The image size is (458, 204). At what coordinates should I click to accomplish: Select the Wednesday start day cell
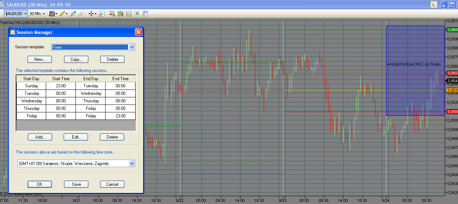pos(31,101)
